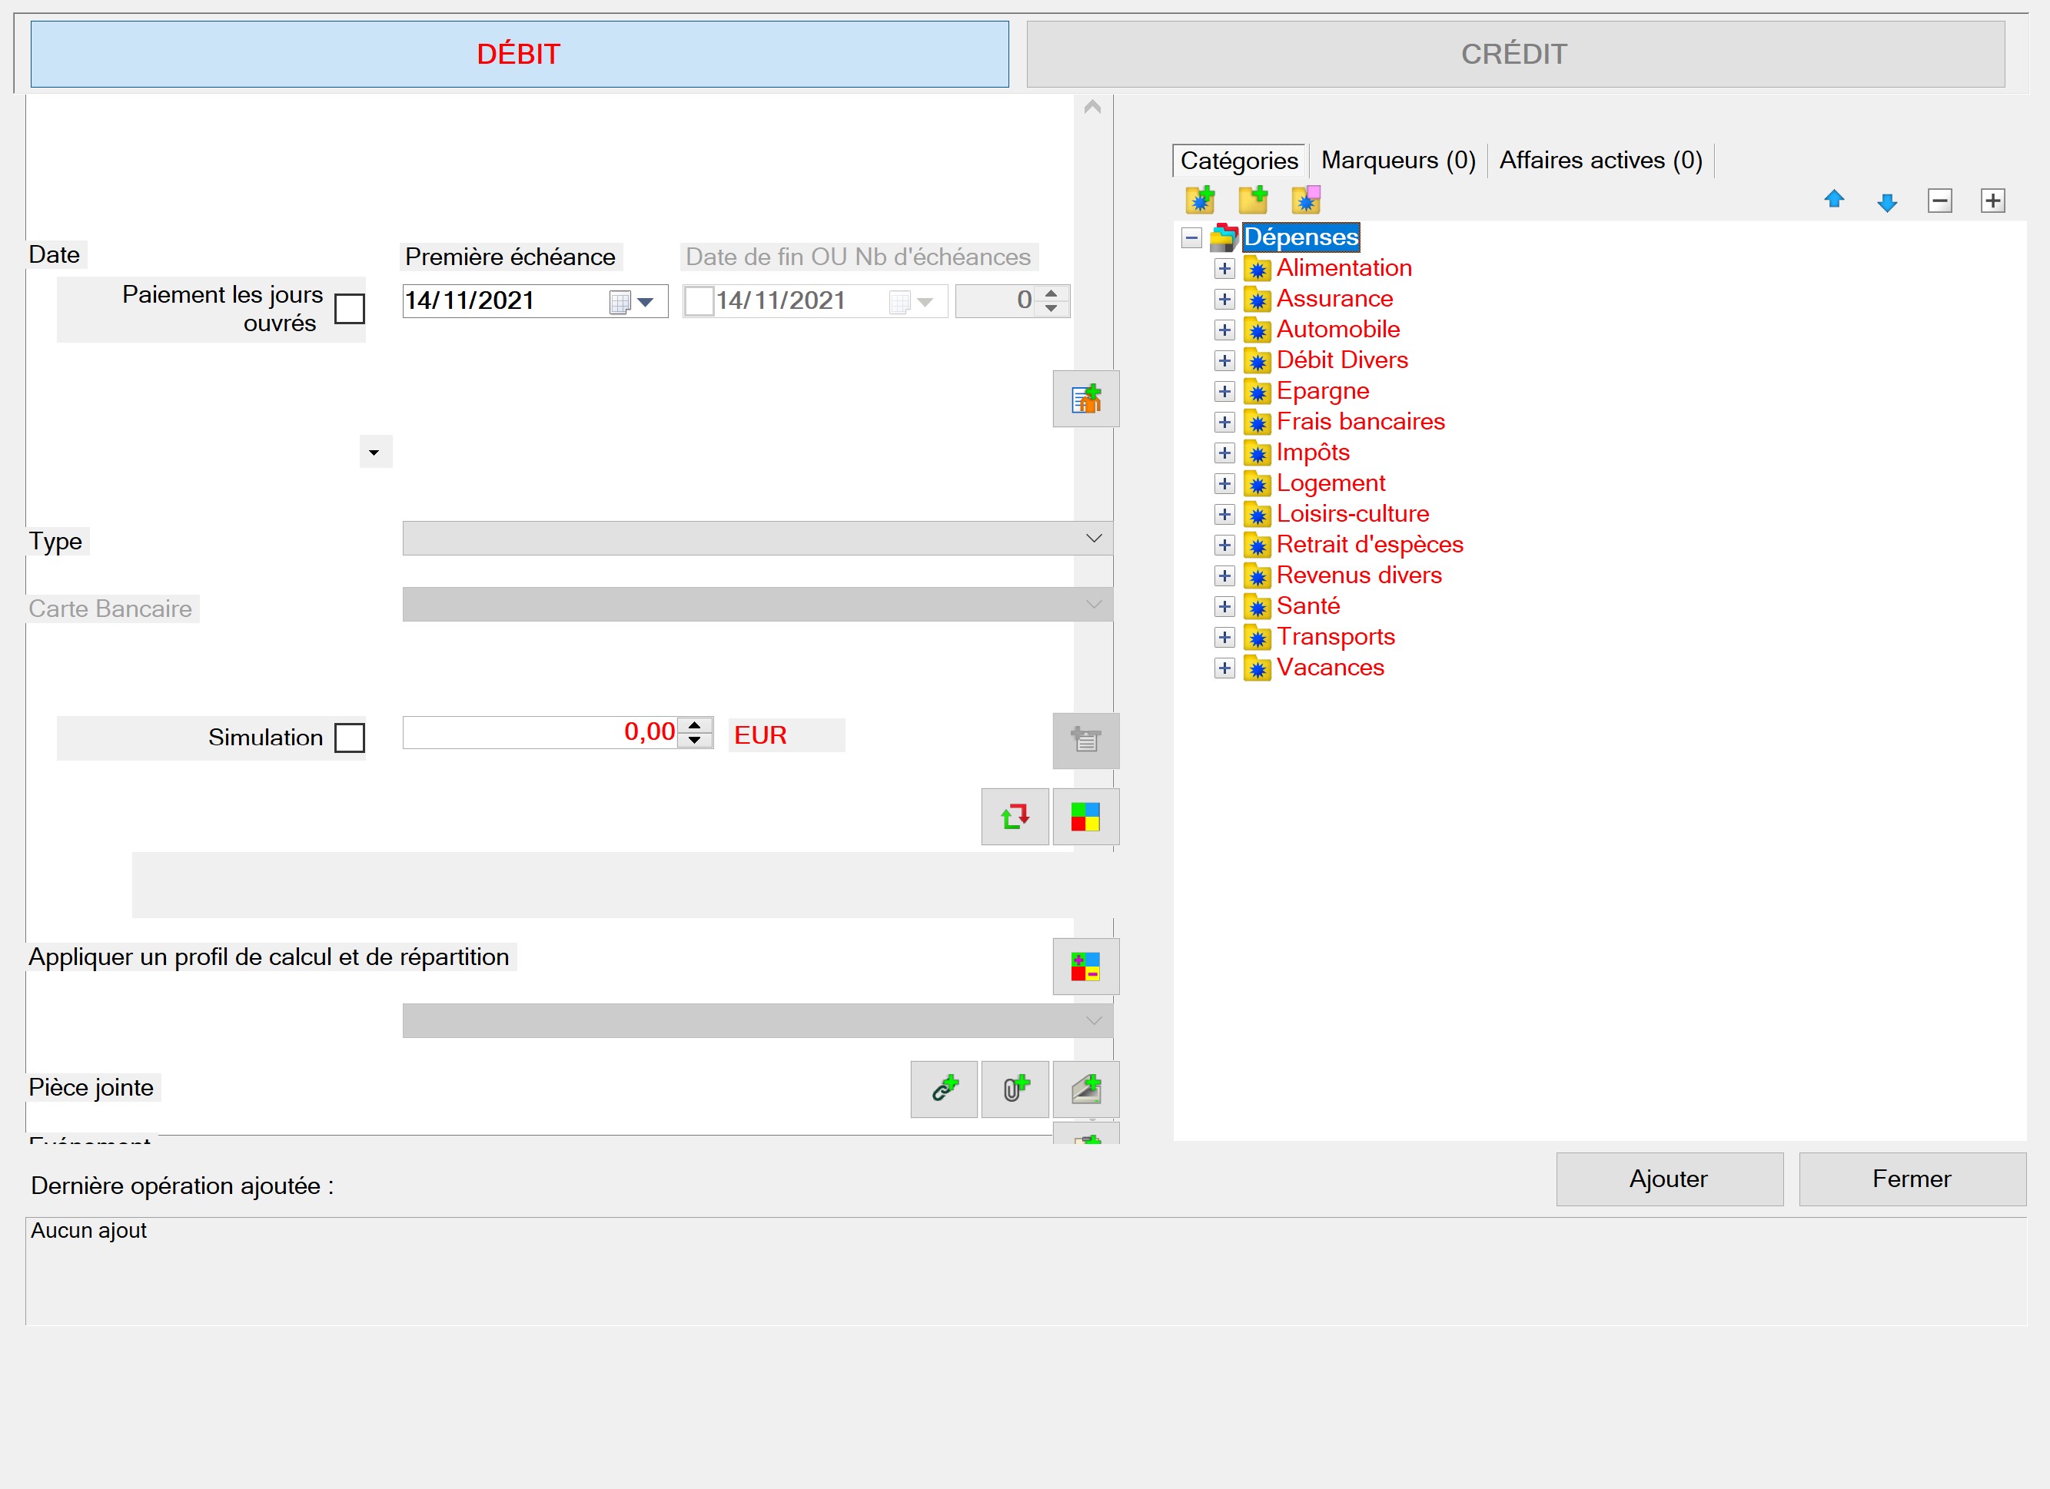Image resolution: width=2050 pixels, height=1489 pixels.
Task: Click the add link attachment icon
Action: 944,1089
